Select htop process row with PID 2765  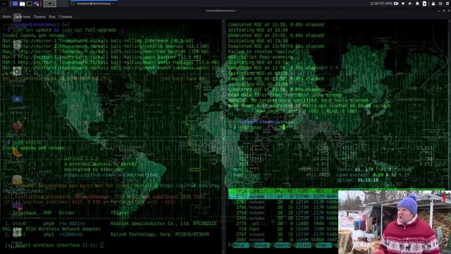coord(283,218)
